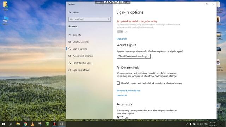226x127 pixels.
Task: Open Bluetooth & other devices link
Action: tap(128, 91)
